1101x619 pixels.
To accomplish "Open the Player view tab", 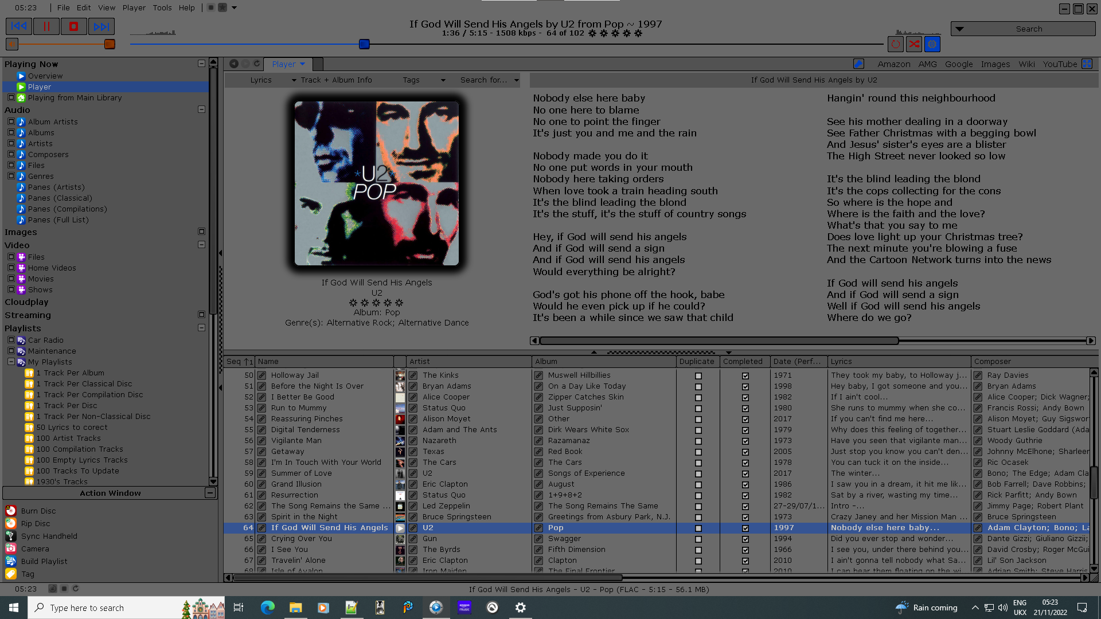I will point(288,64).
